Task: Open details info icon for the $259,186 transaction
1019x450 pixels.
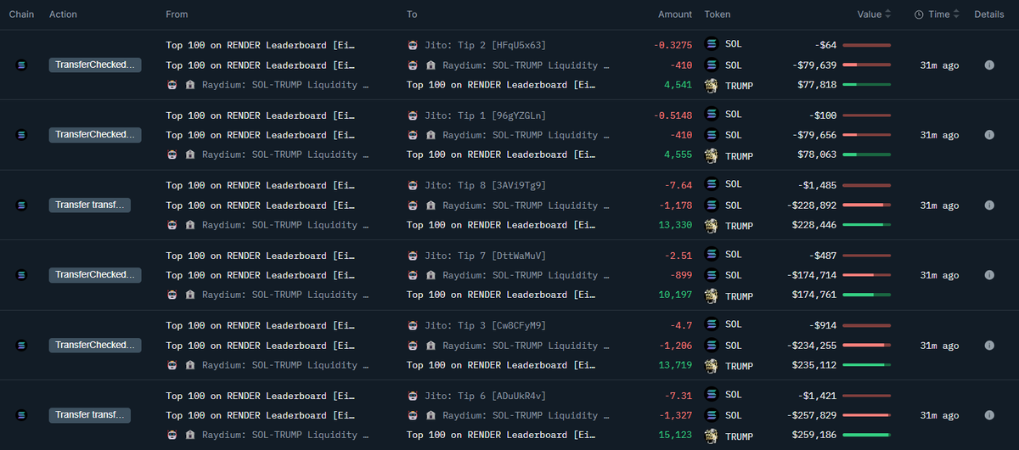Action: (x=989, y=414)
